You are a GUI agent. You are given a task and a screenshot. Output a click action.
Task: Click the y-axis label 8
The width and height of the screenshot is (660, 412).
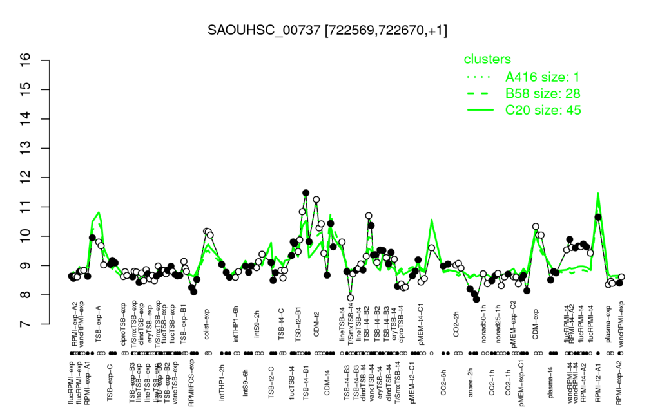(26, 295)
